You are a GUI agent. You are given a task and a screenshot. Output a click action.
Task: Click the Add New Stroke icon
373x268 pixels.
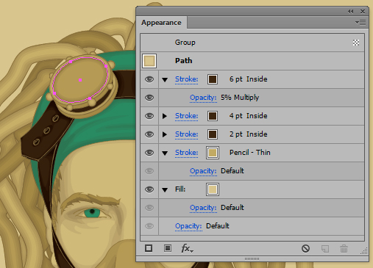click(x=149, y=248)
